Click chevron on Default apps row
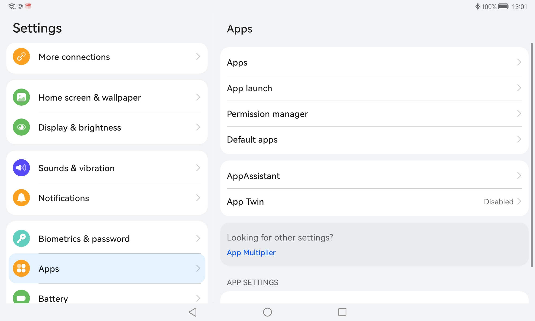535x321 pixels. point(519,139)
